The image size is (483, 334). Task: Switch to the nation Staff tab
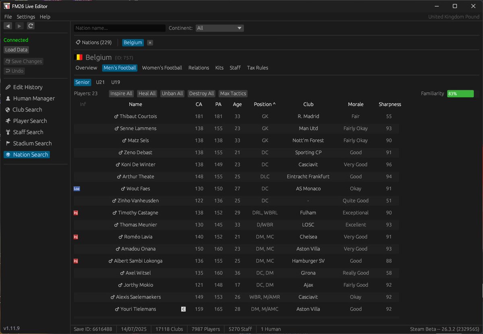[235, 68]
